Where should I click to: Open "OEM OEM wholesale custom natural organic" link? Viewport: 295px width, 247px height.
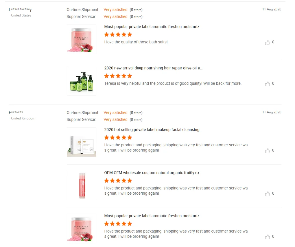click(153, 173)
